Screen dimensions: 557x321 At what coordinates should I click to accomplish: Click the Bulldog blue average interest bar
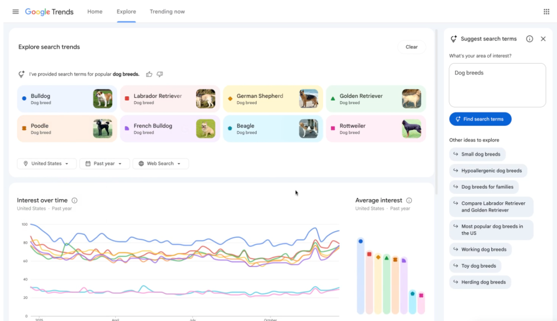coord(360,277)
